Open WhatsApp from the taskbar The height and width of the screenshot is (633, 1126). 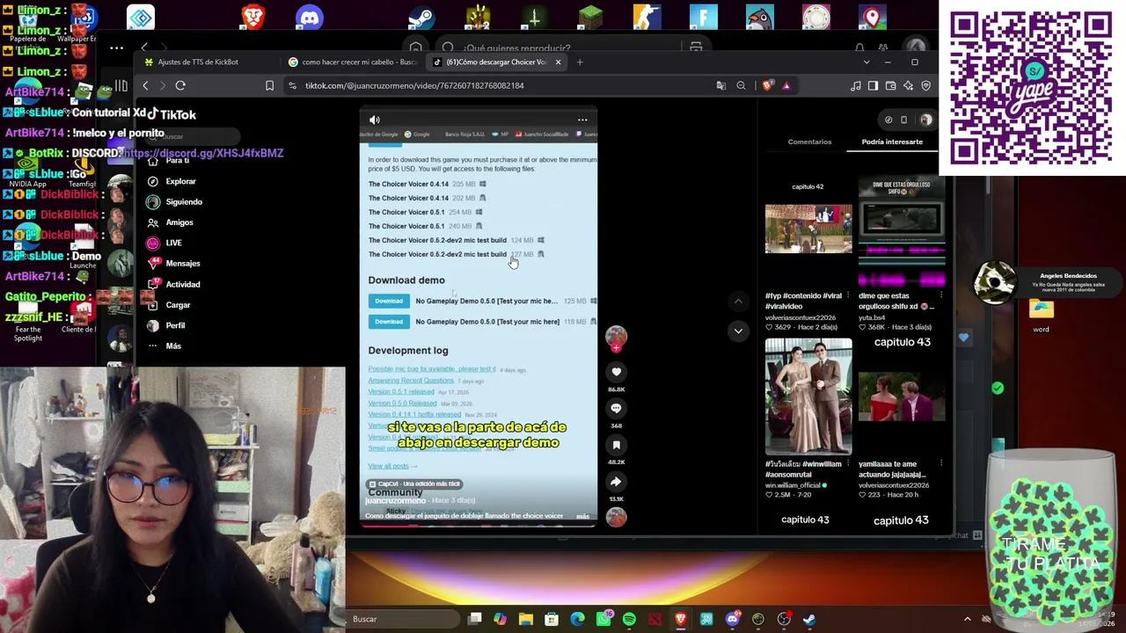[x=603, y=619]
